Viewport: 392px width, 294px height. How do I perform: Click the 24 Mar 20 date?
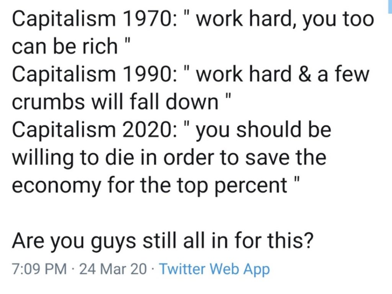coord(113,269)
